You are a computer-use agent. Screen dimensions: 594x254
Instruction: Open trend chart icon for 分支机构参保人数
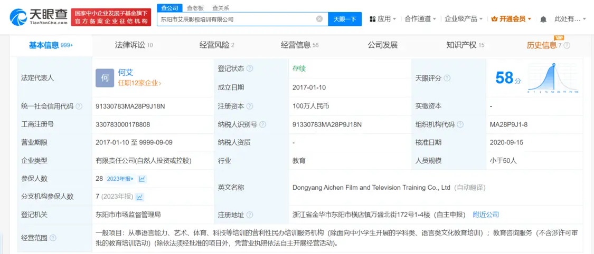[x=139, y=197]
